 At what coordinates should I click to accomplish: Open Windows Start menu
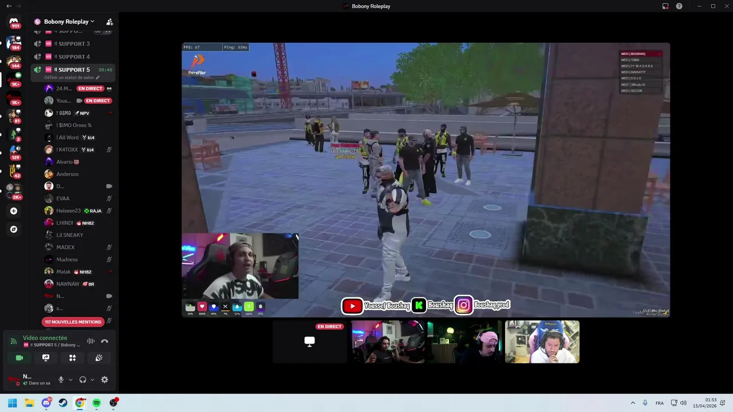tap(13, 403)
